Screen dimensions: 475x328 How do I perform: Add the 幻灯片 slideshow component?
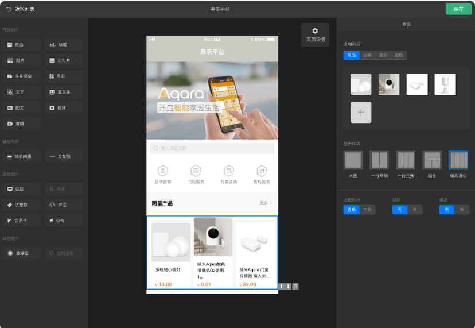point(63,60)
